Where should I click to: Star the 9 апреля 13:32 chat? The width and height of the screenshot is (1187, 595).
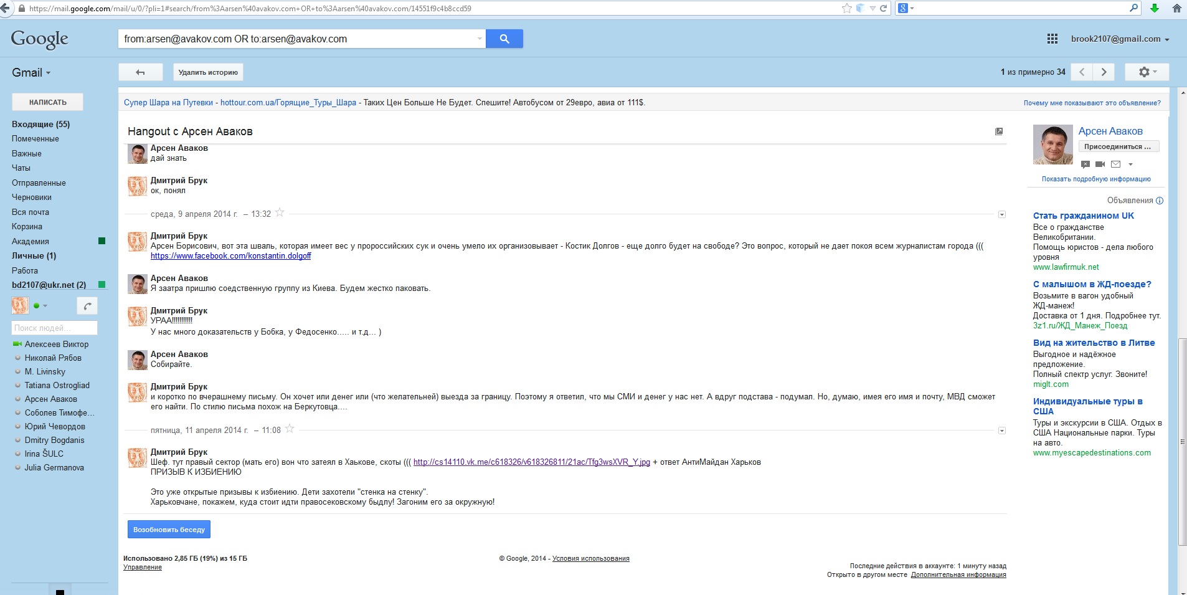pyautogui.click(x=280, y=213)
